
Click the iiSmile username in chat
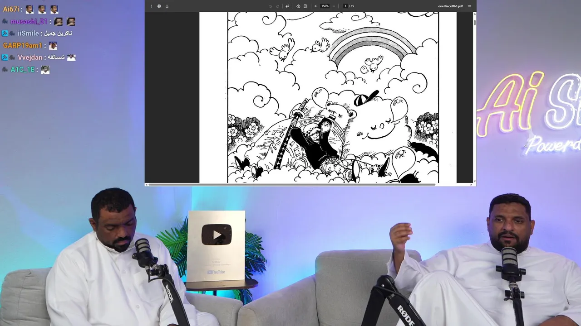28,33
